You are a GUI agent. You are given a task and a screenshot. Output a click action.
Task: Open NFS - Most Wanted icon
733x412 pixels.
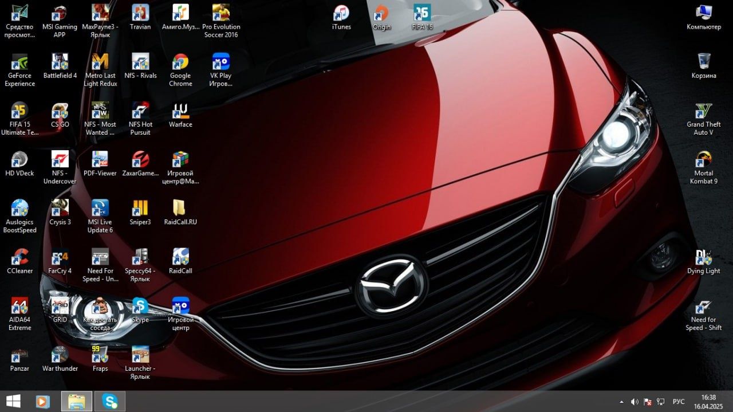(100, 119)
